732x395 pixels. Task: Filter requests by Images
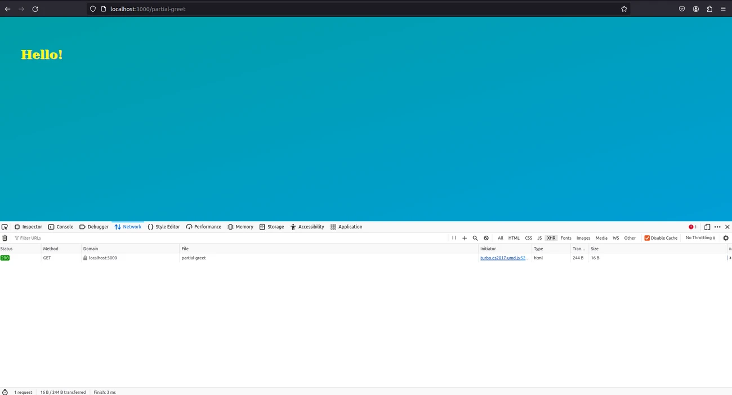(583, 238)
